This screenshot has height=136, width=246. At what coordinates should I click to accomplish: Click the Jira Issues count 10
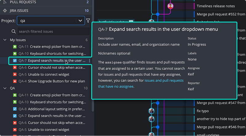click(87, 11)
